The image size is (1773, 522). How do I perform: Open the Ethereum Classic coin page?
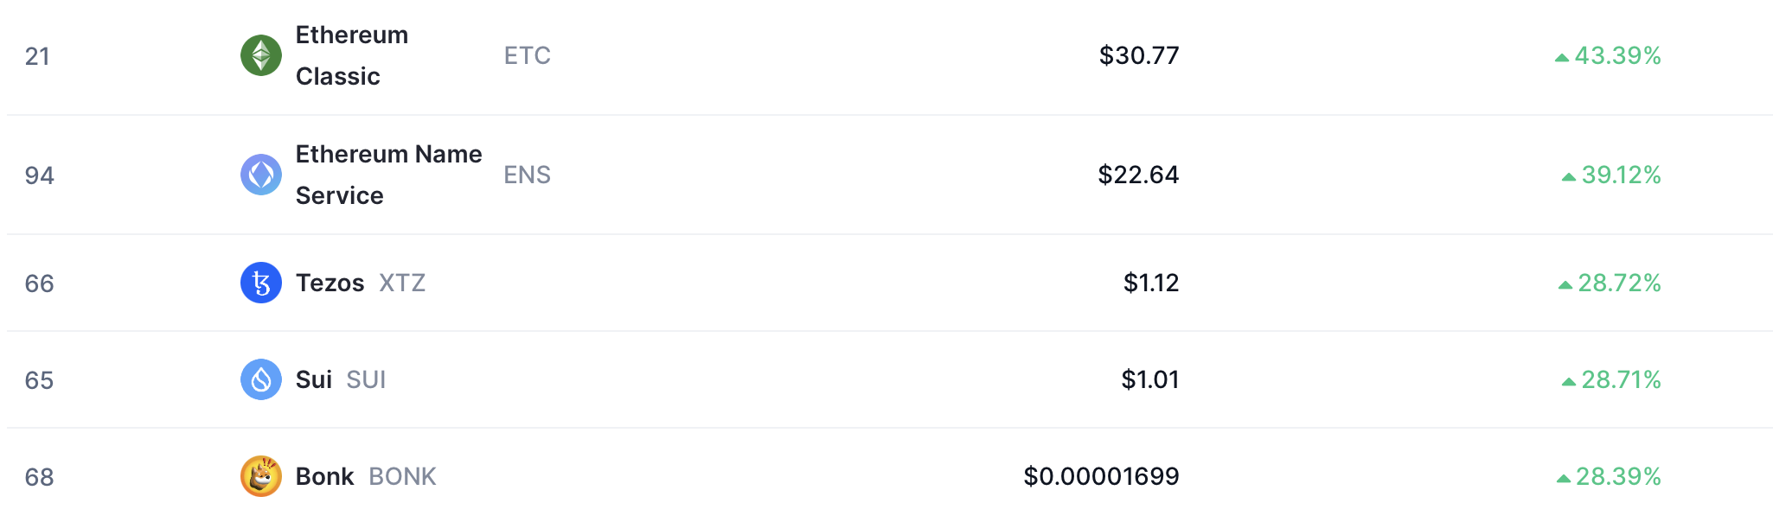tap(351, 55)
